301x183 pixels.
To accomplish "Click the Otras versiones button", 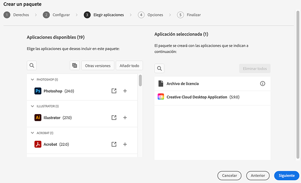I will pyautogui.click(x=97, y=65).
